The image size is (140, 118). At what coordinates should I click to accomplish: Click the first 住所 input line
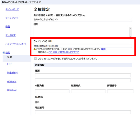[x=83, y=75]
